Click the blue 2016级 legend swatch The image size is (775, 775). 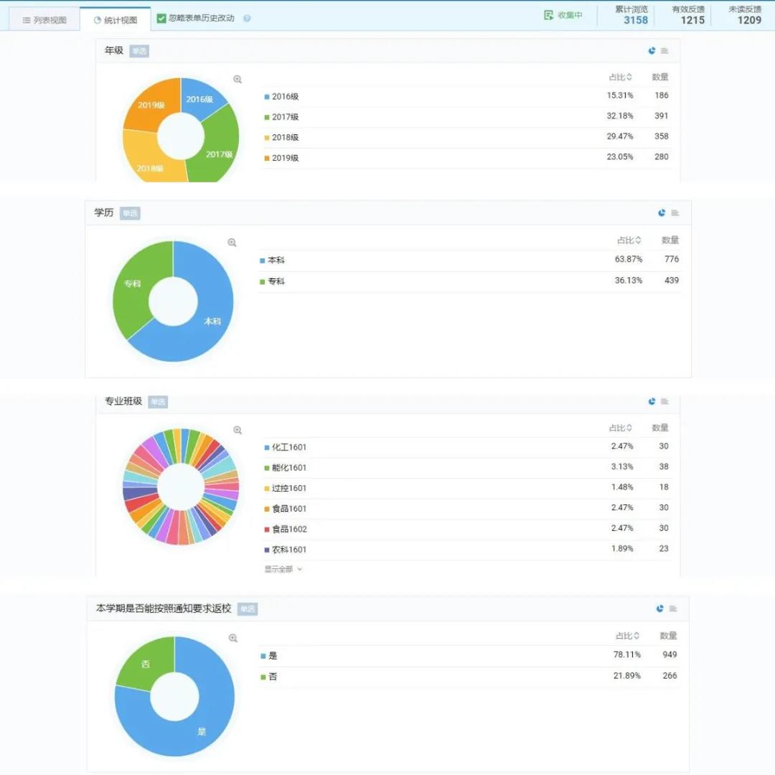pos(267,97)
